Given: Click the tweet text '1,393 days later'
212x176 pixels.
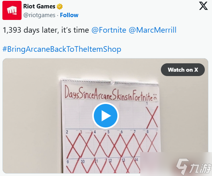Looking at the screenshot, I should 31,30.
